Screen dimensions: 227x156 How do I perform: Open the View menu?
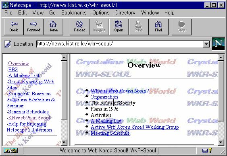tap(38, 13)
